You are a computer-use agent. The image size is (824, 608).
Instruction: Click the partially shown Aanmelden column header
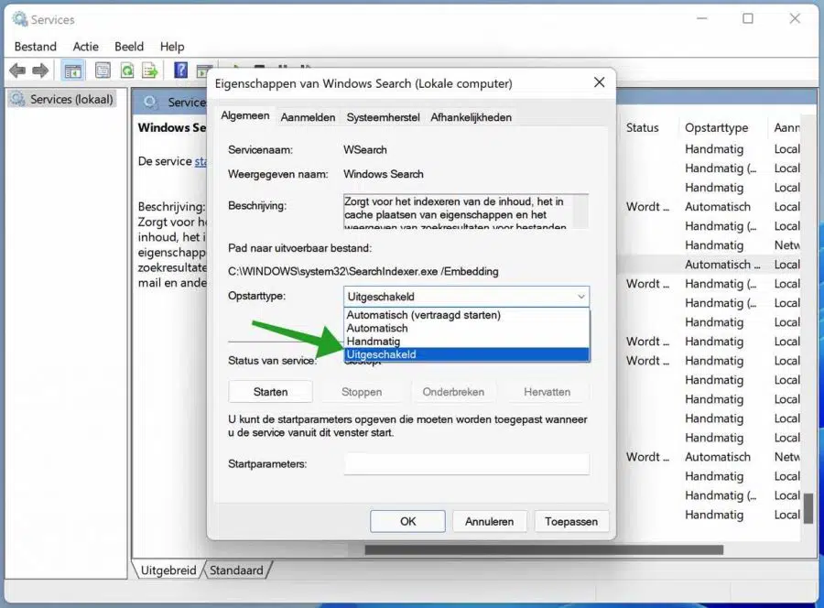click(786, 127)
